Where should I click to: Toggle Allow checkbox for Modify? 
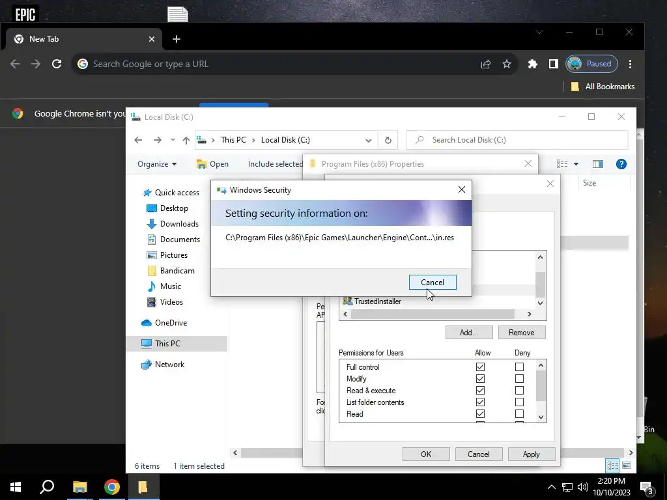coord(480,378)
